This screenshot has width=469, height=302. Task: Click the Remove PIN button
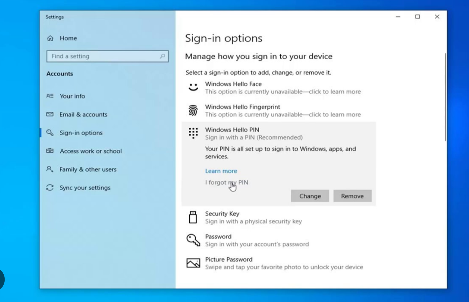click(352, 196)
